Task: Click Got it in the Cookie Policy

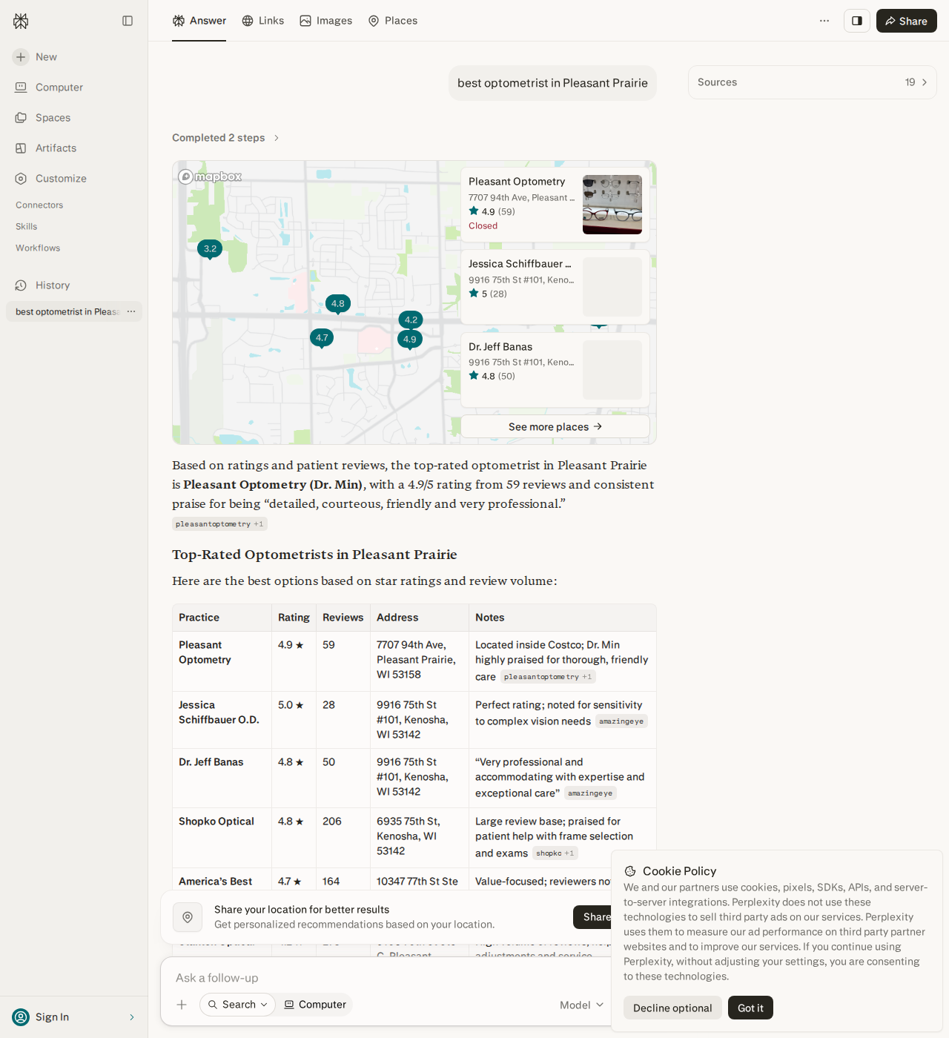Action: click(x=750, y=1008)
